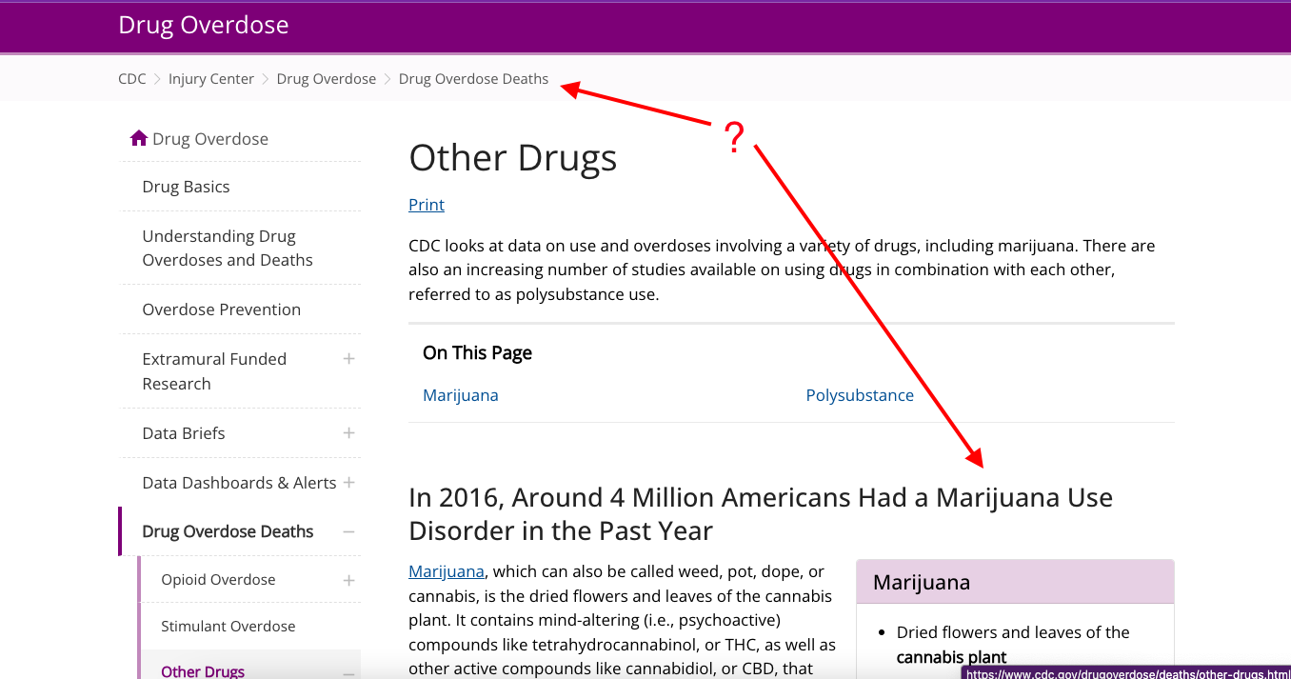Expand the Opioid Overdose submenu
The height and width of the screenshot is (679, 1291).
click(x=348, y=580)
